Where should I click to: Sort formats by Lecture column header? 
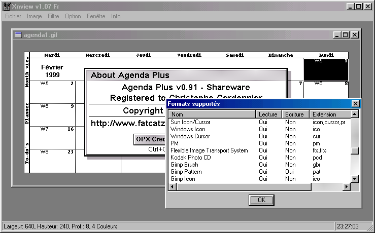[269, 114]
